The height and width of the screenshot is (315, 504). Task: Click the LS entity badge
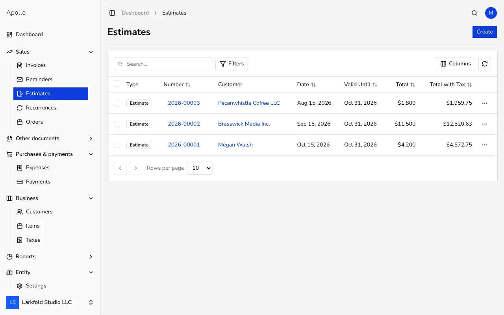13,302
